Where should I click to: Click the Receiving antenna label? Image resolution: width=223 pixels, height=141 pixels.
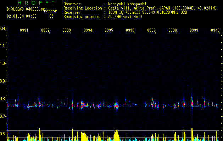82,17
